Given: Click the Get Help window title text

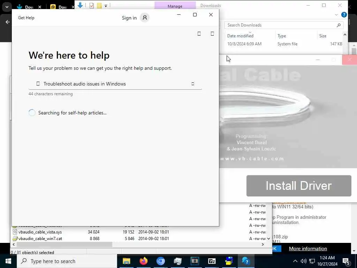Looking at the screenshot, I should coord(26,18).
